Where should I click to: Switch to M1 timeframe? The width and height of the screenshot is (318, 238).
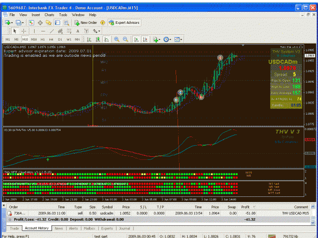point(8,40)
